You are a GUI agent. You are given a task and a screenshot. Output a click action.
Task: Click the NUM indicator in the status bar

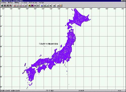(x=119, y=91)
